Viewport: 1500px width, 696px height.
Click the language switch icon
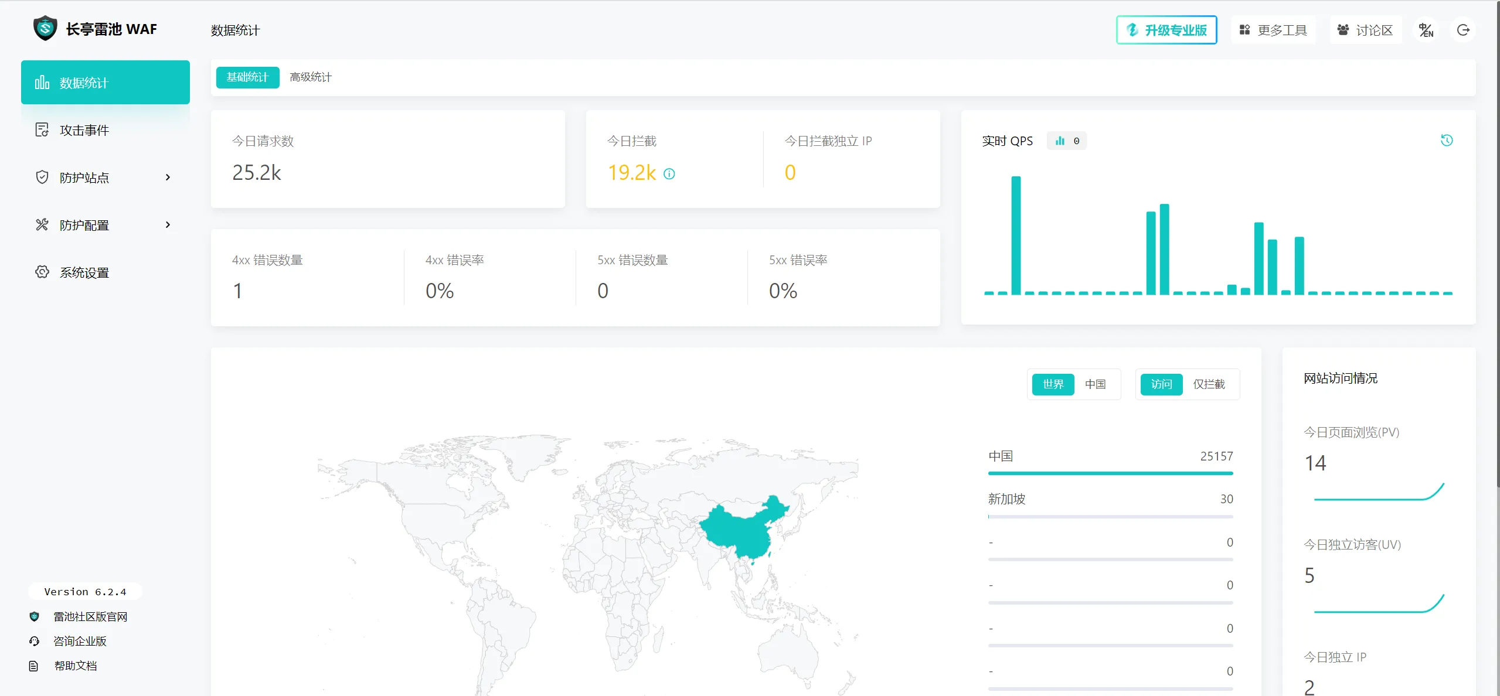pyautogui.click(x=1426, y=30)
